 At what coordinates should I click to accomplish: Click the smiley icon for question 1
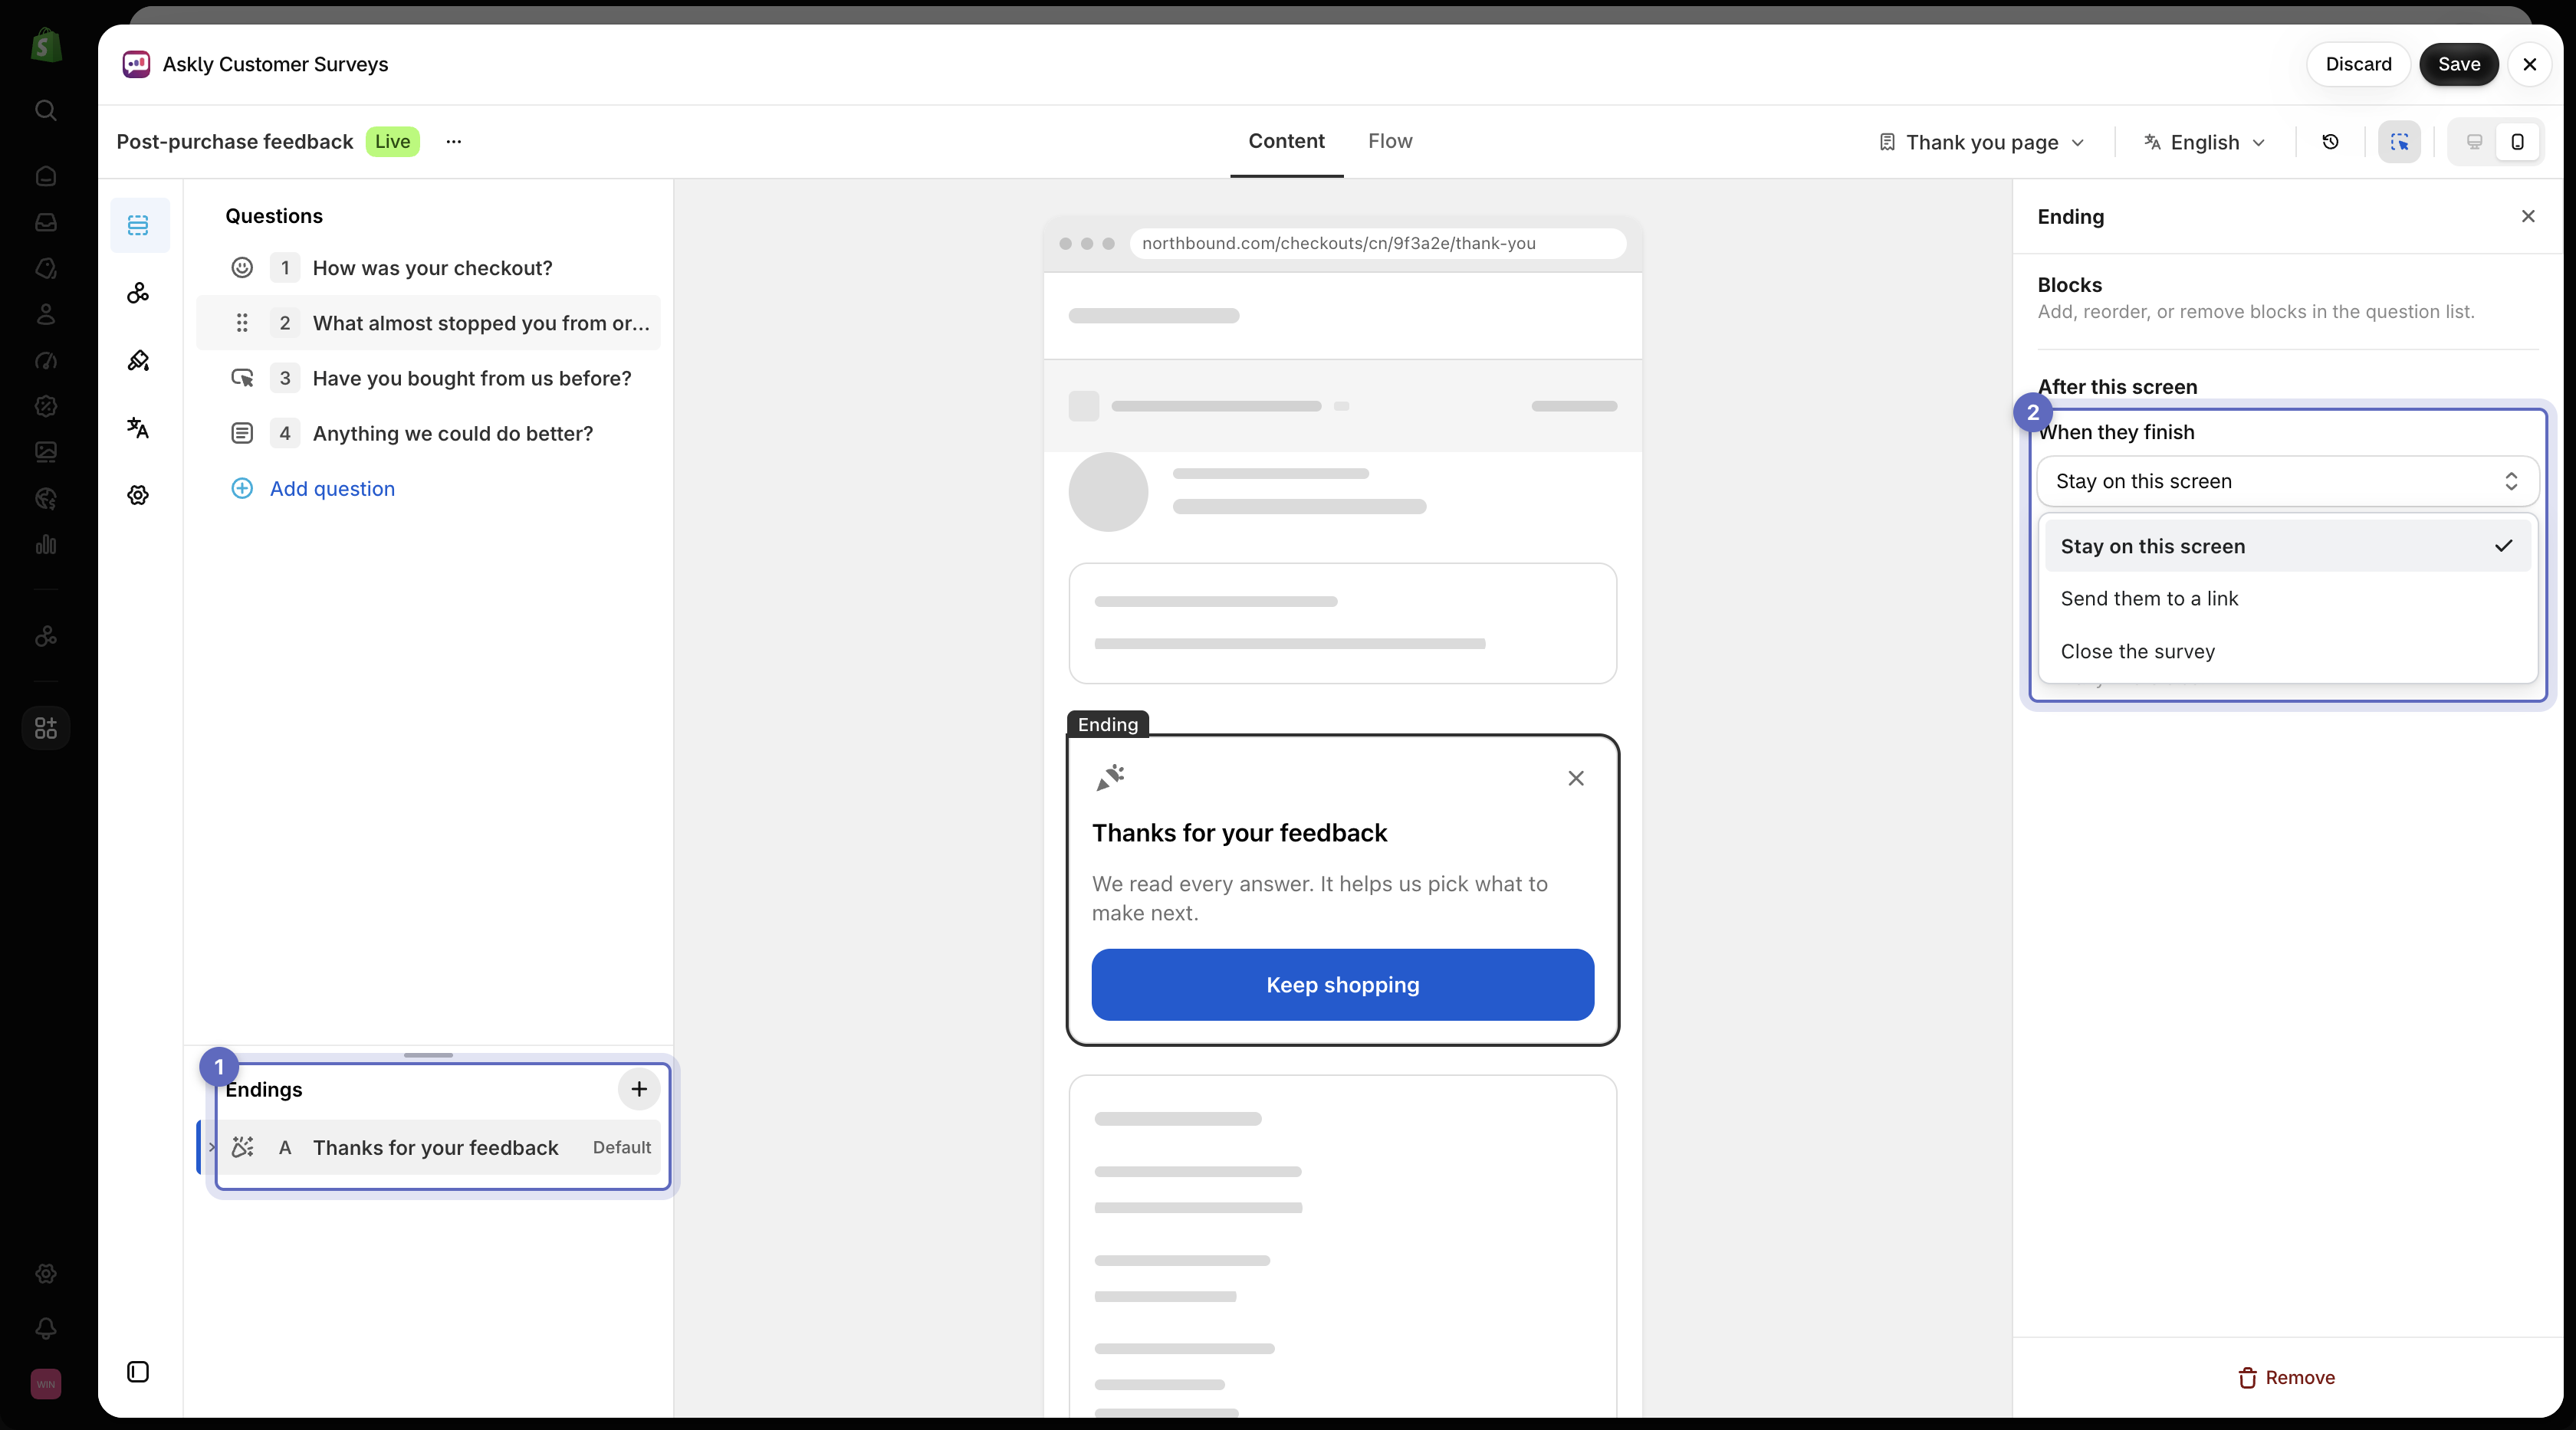[x=242, y=267]
